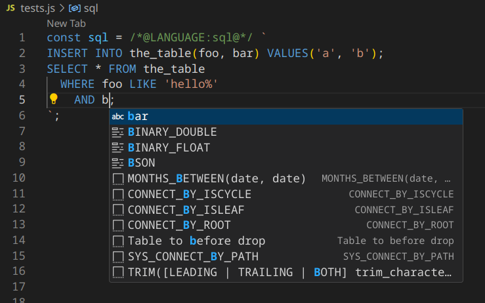The image size is (485, 303).
Task: Click the abc icon beside bar suggestion
Action: (x=118, y=116)
